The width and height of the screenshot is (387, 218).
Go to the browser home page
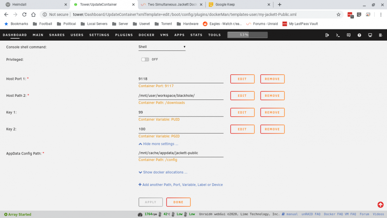tap(33, 15)
